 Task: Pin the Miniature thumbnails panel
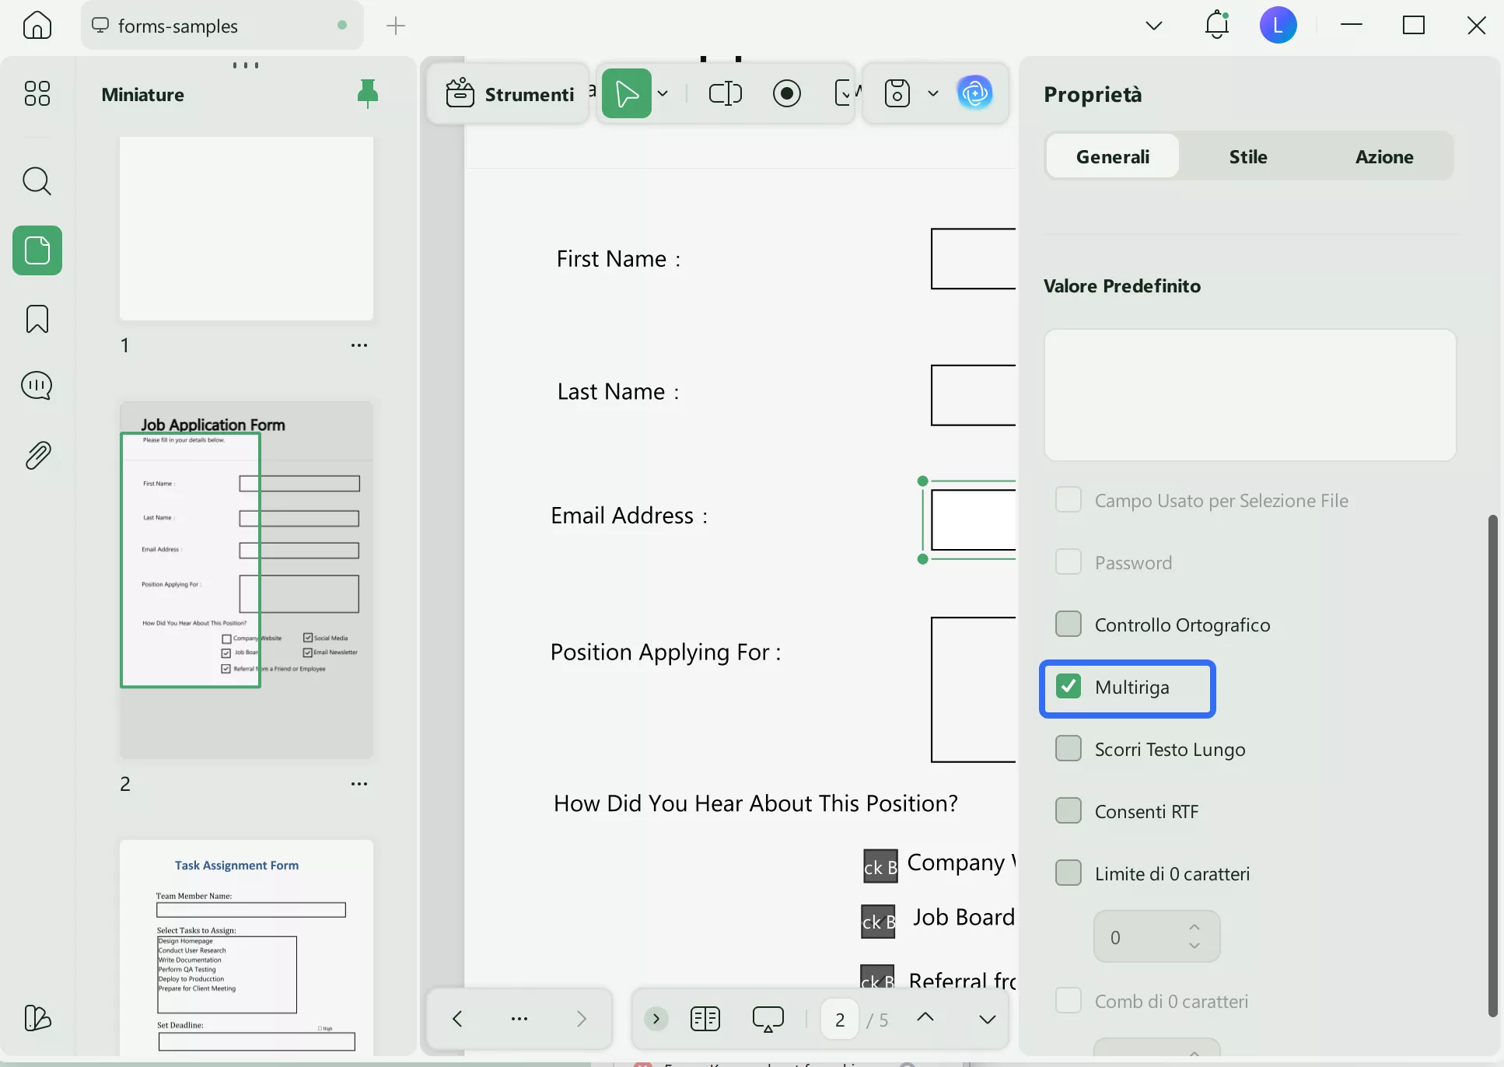pyautogui.click(x=367, y=93)
